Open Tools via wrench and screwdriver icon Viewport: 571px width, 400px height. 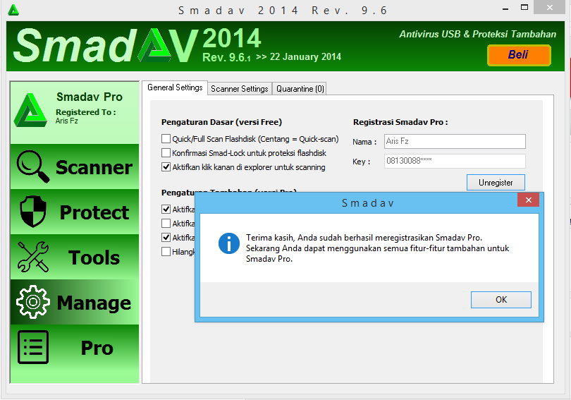coord(32,257)
